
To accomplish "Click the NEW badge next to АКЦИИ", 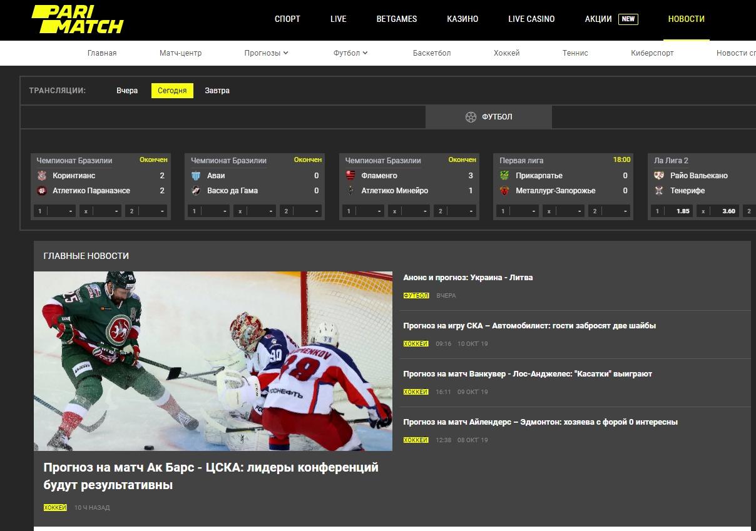I will pyautogui.click(x=628, y=19).
